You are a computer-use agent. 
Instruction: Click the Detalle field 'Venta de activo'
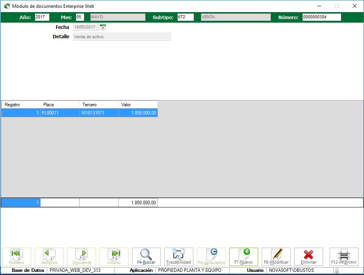pyautogui.click(x=121, y=37)
